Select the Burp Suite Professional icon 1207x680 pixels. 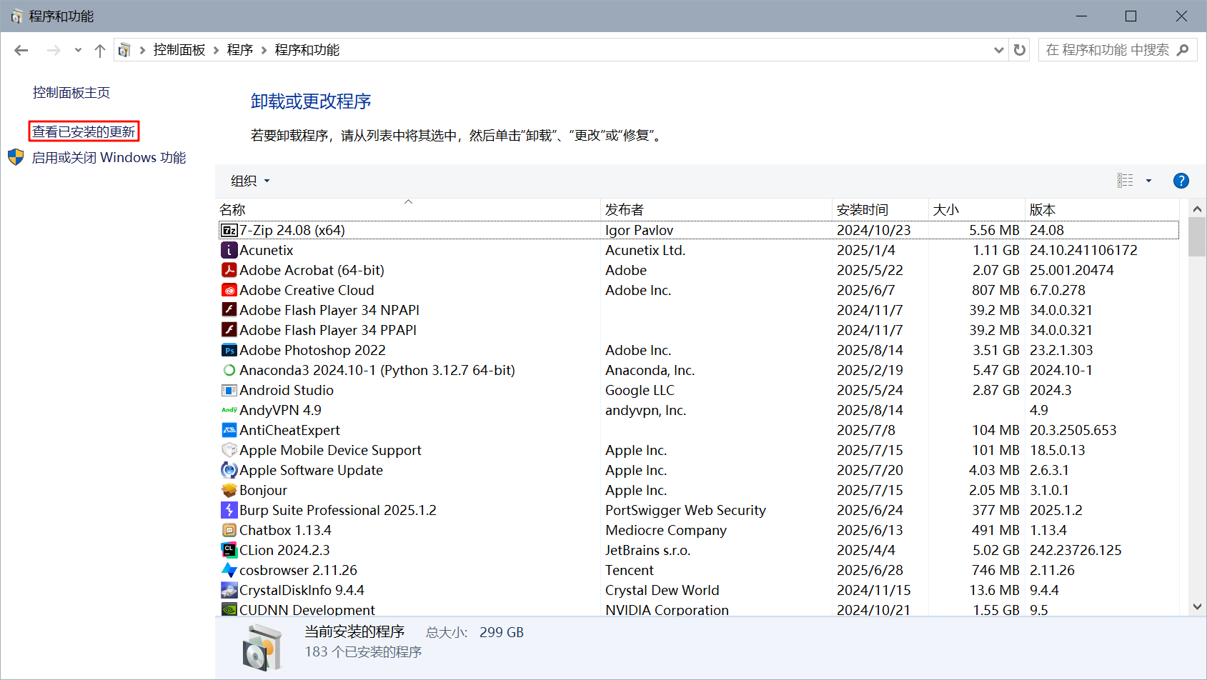pyautogui.click(x=229, y=510)
